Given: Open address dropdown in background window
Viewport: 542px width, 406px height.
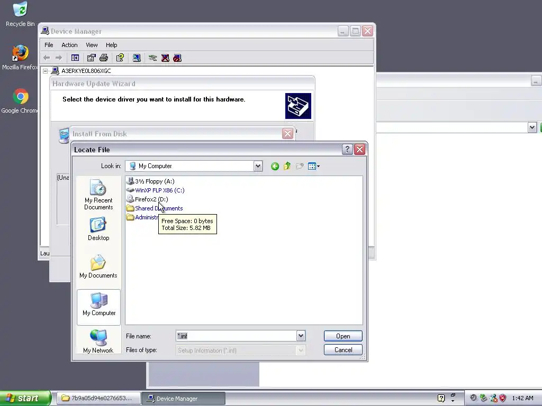Looking at the screenshot, I should click(x=532, y=127).
